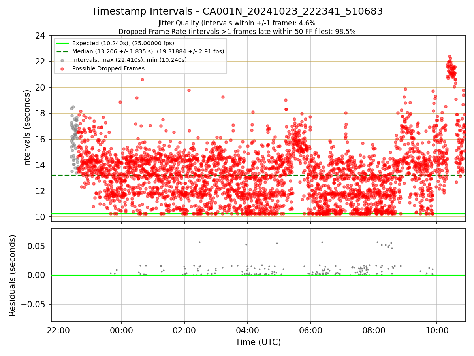The height and width of the screenshot is (356, 474).
Task: Click the 06:00 x-axis tick label
Action: tap(311, 330)
